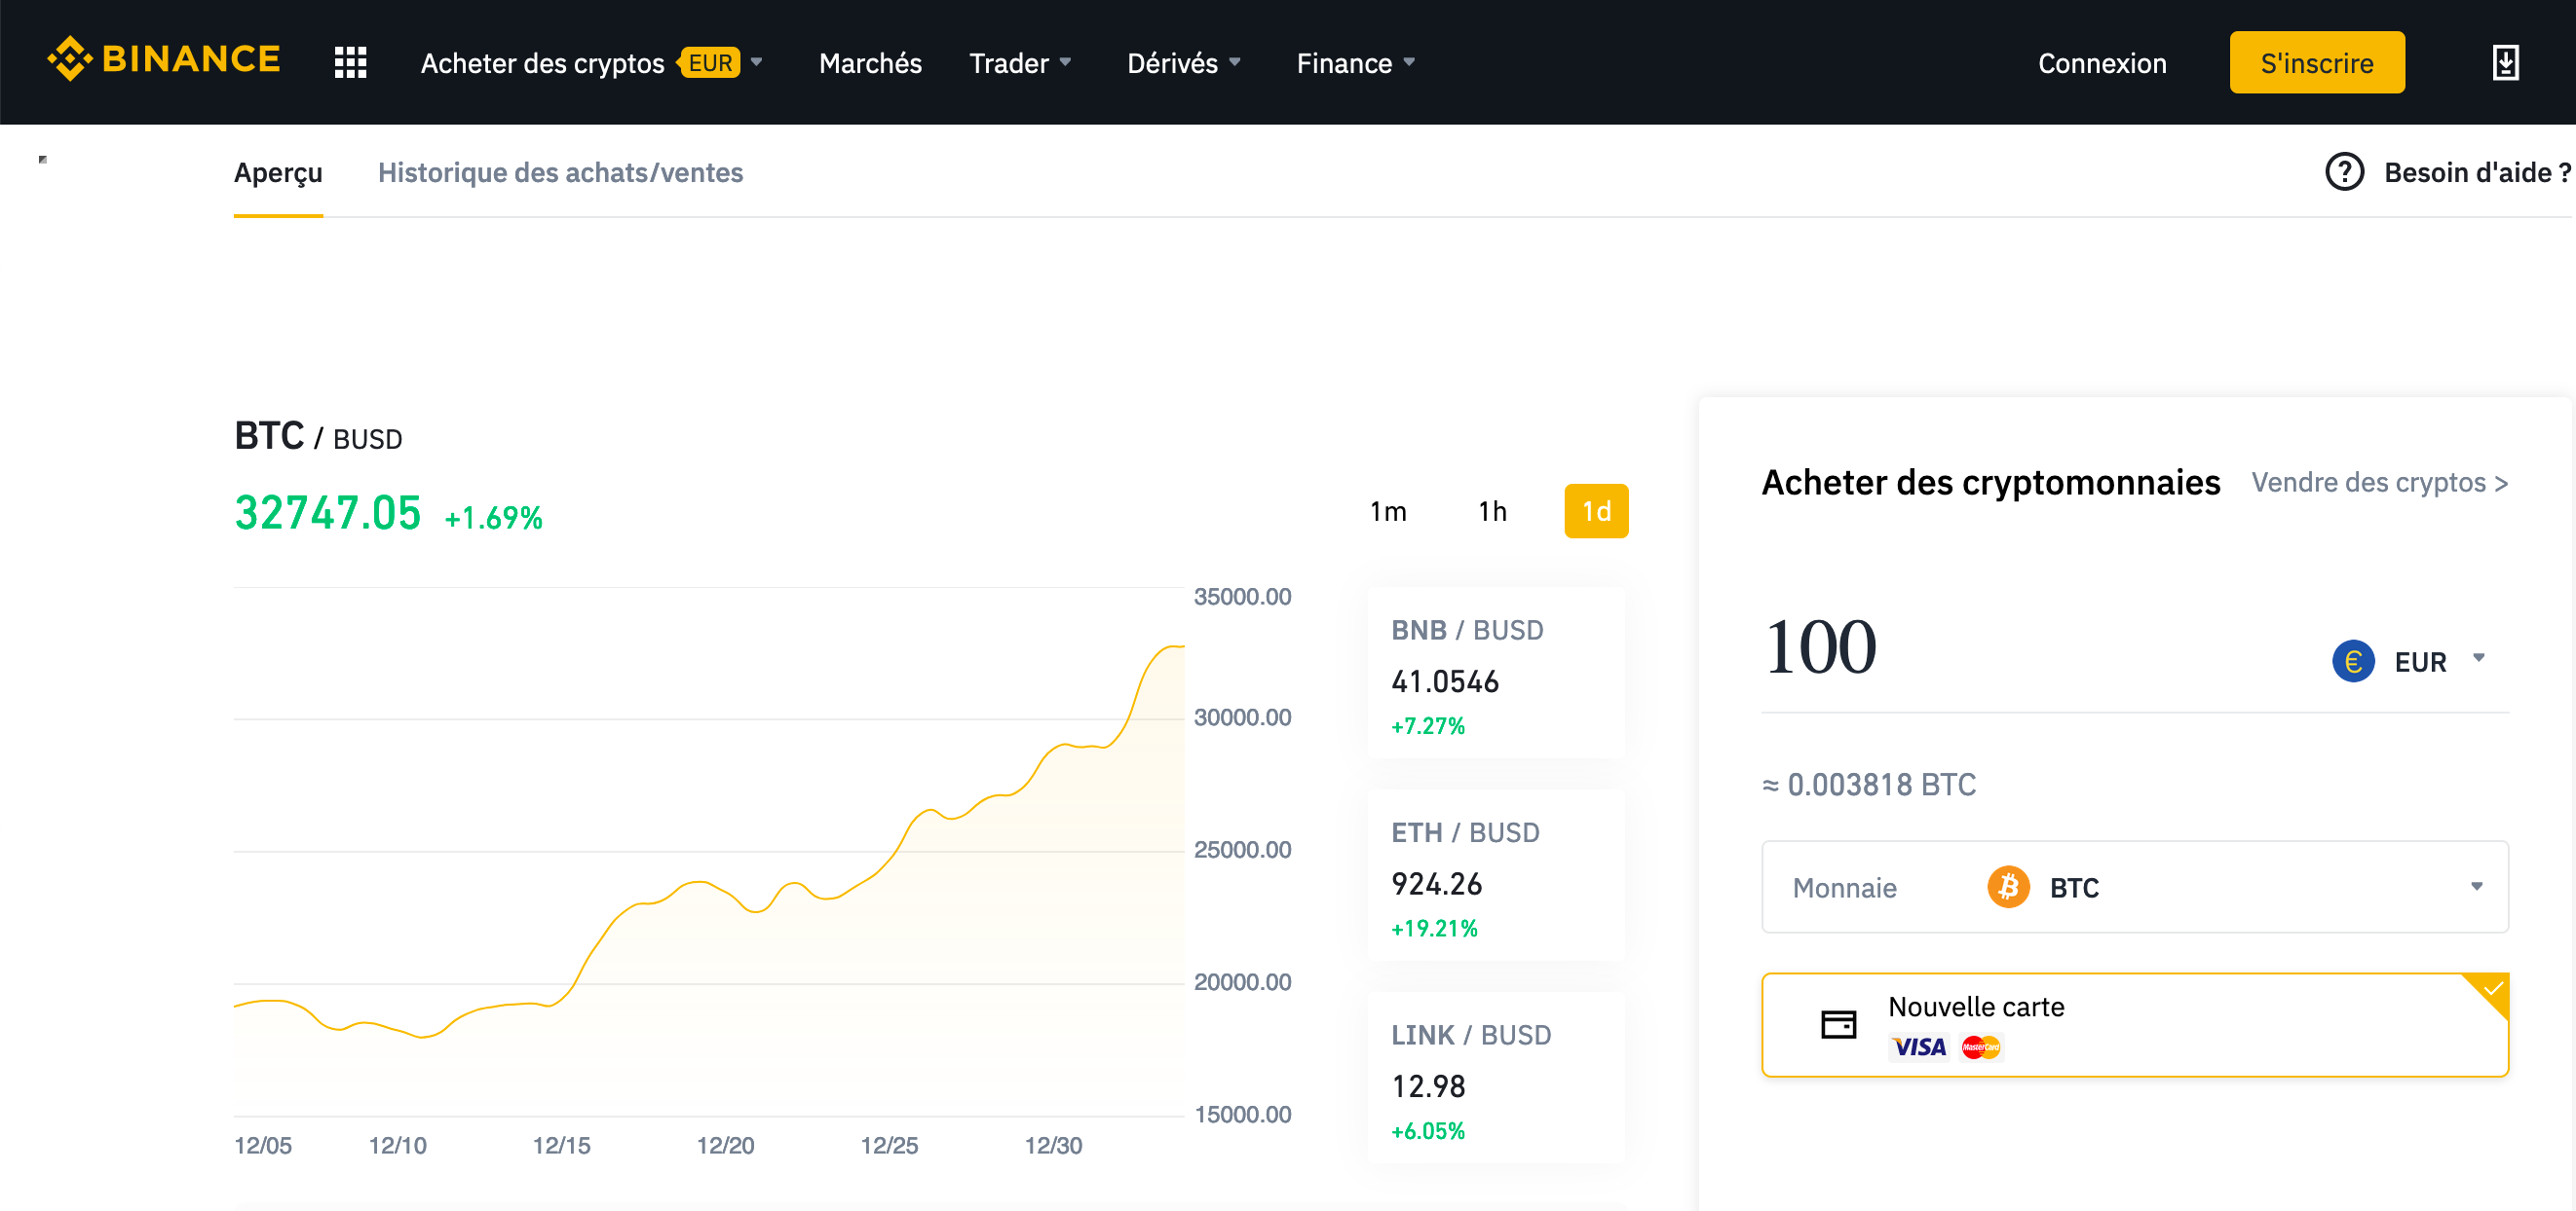This screenshot has height=1211, width=2576.
Task: Click the 35000.00 axis label
Action: pos(1242,597)
